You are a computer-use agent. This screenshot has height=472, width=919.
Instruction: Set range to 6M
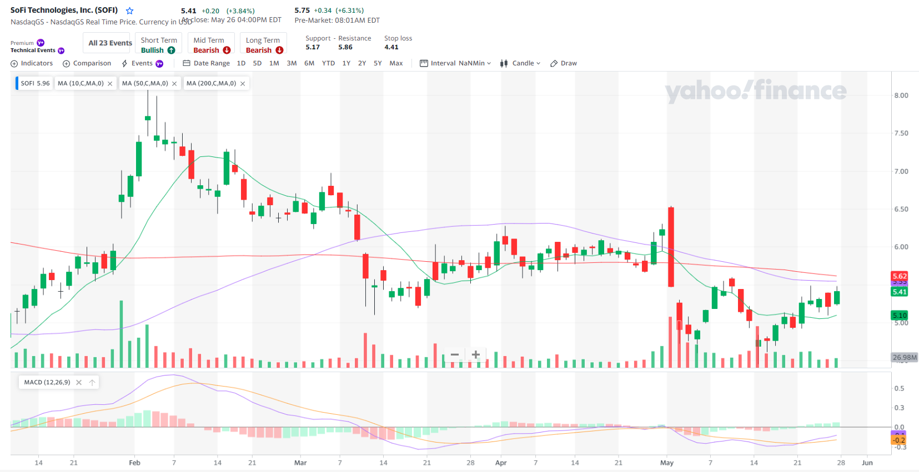309,63
